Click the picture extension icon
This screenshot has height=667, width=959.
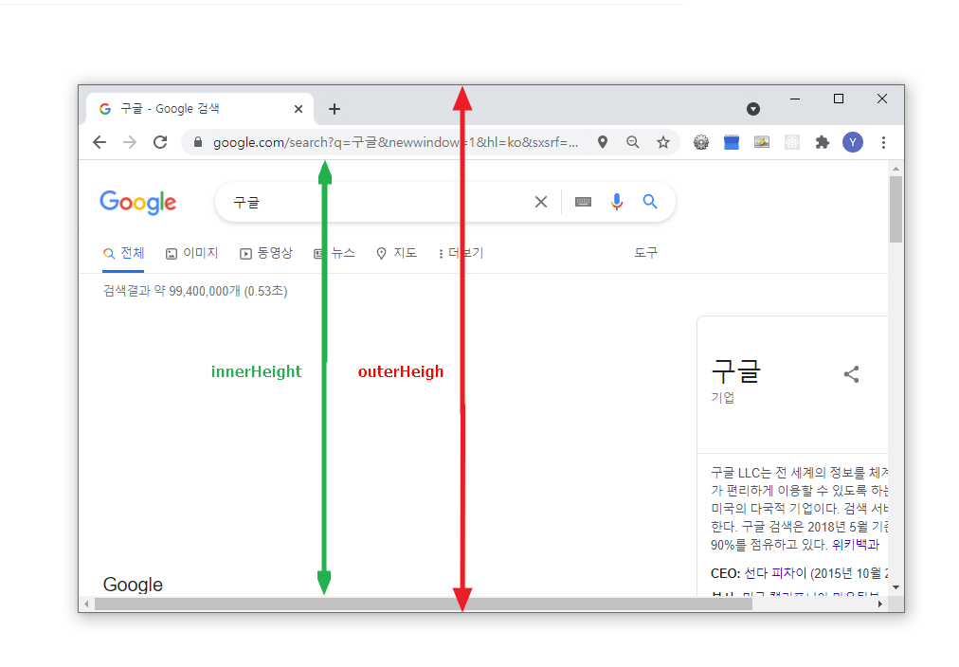762,142
